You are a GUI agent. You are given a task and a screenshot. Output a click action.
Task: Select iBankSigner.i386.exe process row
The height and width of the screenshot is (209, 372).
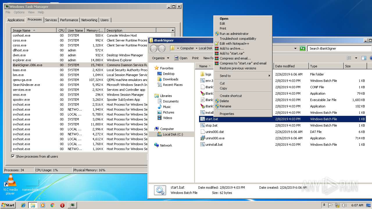[x=80, y=65]
